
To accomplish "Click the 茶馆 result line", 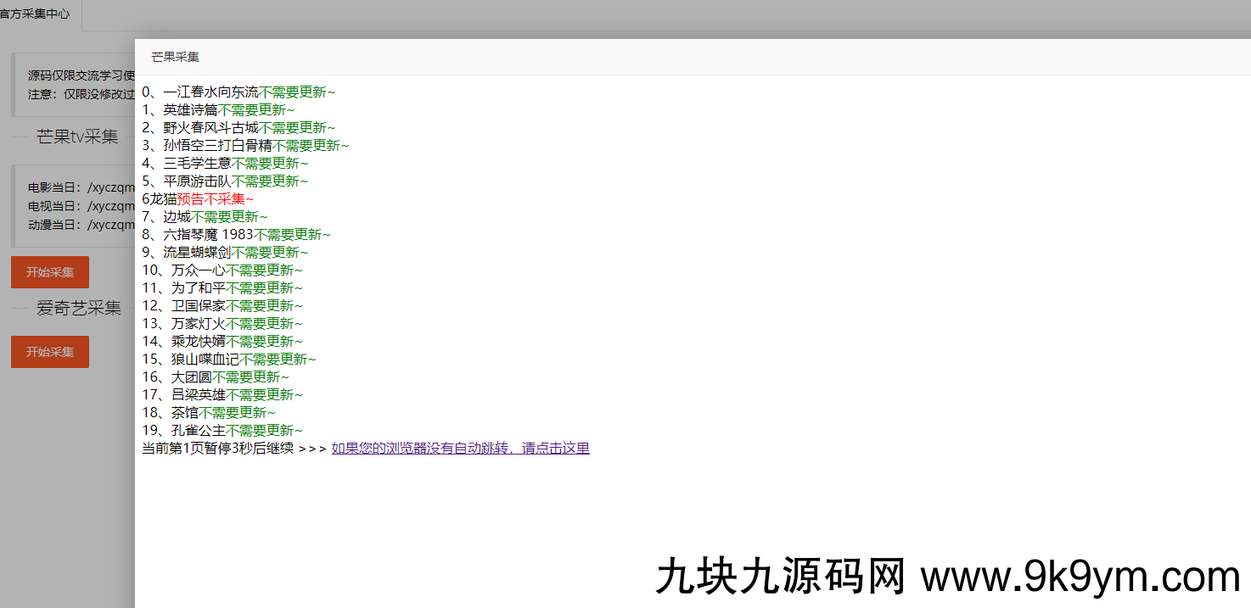I will (184, 413).
